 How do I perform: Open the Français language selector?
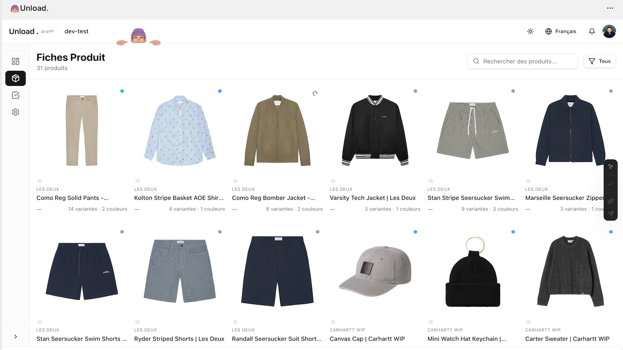561,31
